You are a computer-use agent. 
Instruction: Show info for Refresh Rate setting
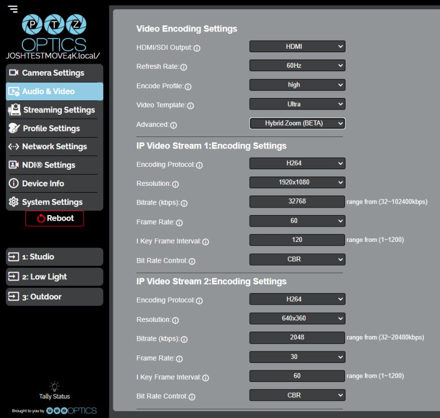coord(184,67)
